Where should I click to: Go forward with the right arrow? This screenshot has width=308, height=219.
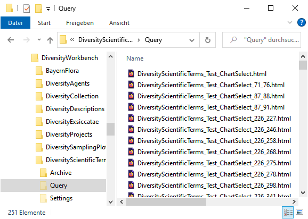pyautogui.click(x=27, y=40)
